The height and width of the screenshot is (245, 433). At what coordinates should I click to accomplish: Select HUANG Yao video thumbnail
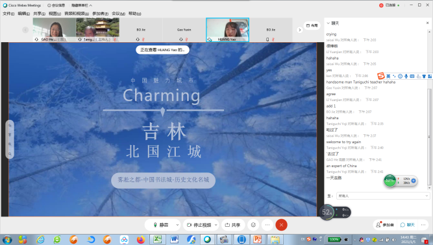pos(228,30)
